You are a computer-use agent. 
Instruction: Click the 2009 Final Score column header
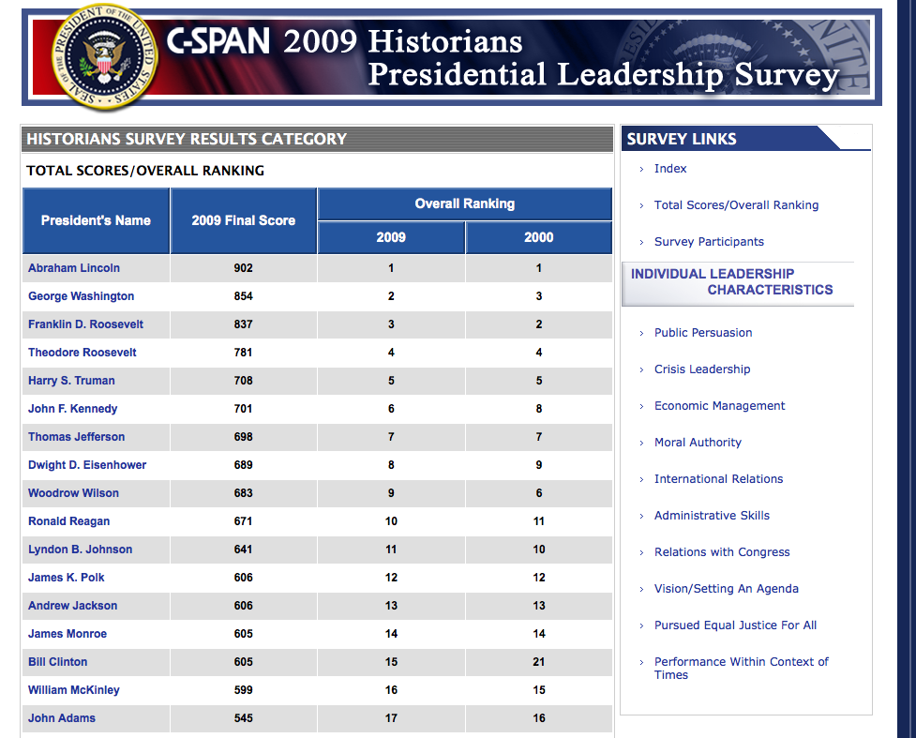(244, 221)
